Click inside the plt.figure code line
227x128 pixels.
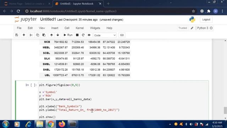tap(60, 85)
